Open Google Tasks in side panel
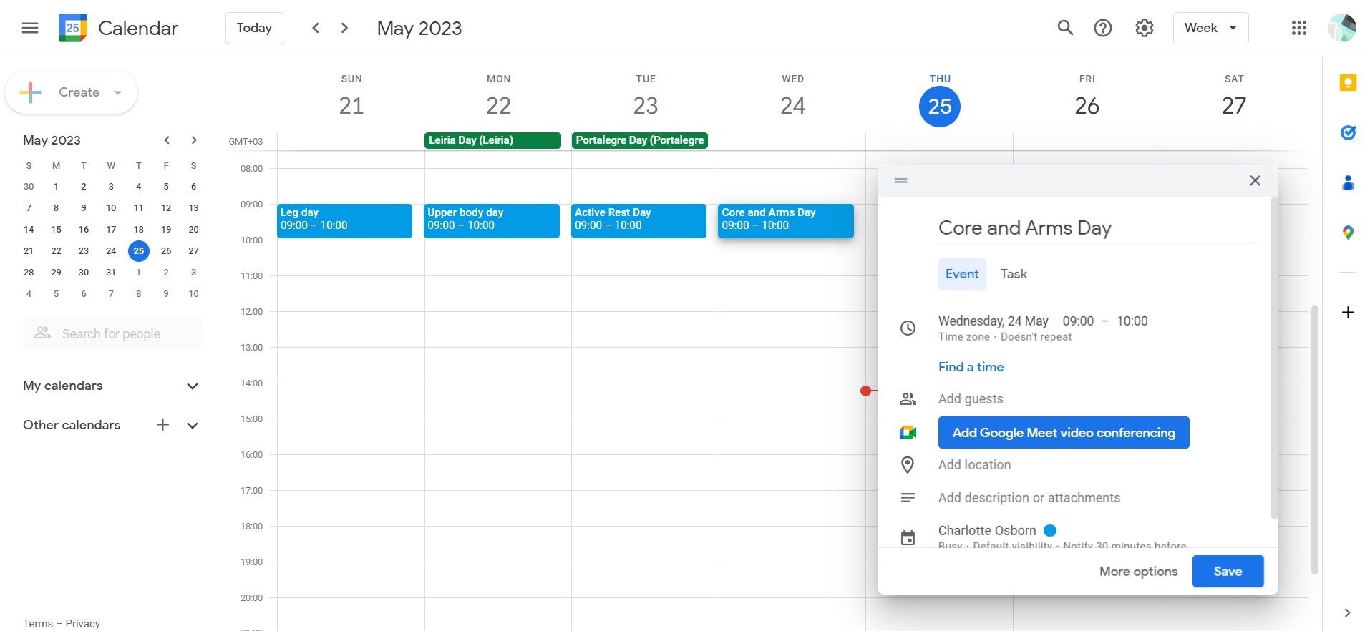1365x631 pixels. (1348, 132)
